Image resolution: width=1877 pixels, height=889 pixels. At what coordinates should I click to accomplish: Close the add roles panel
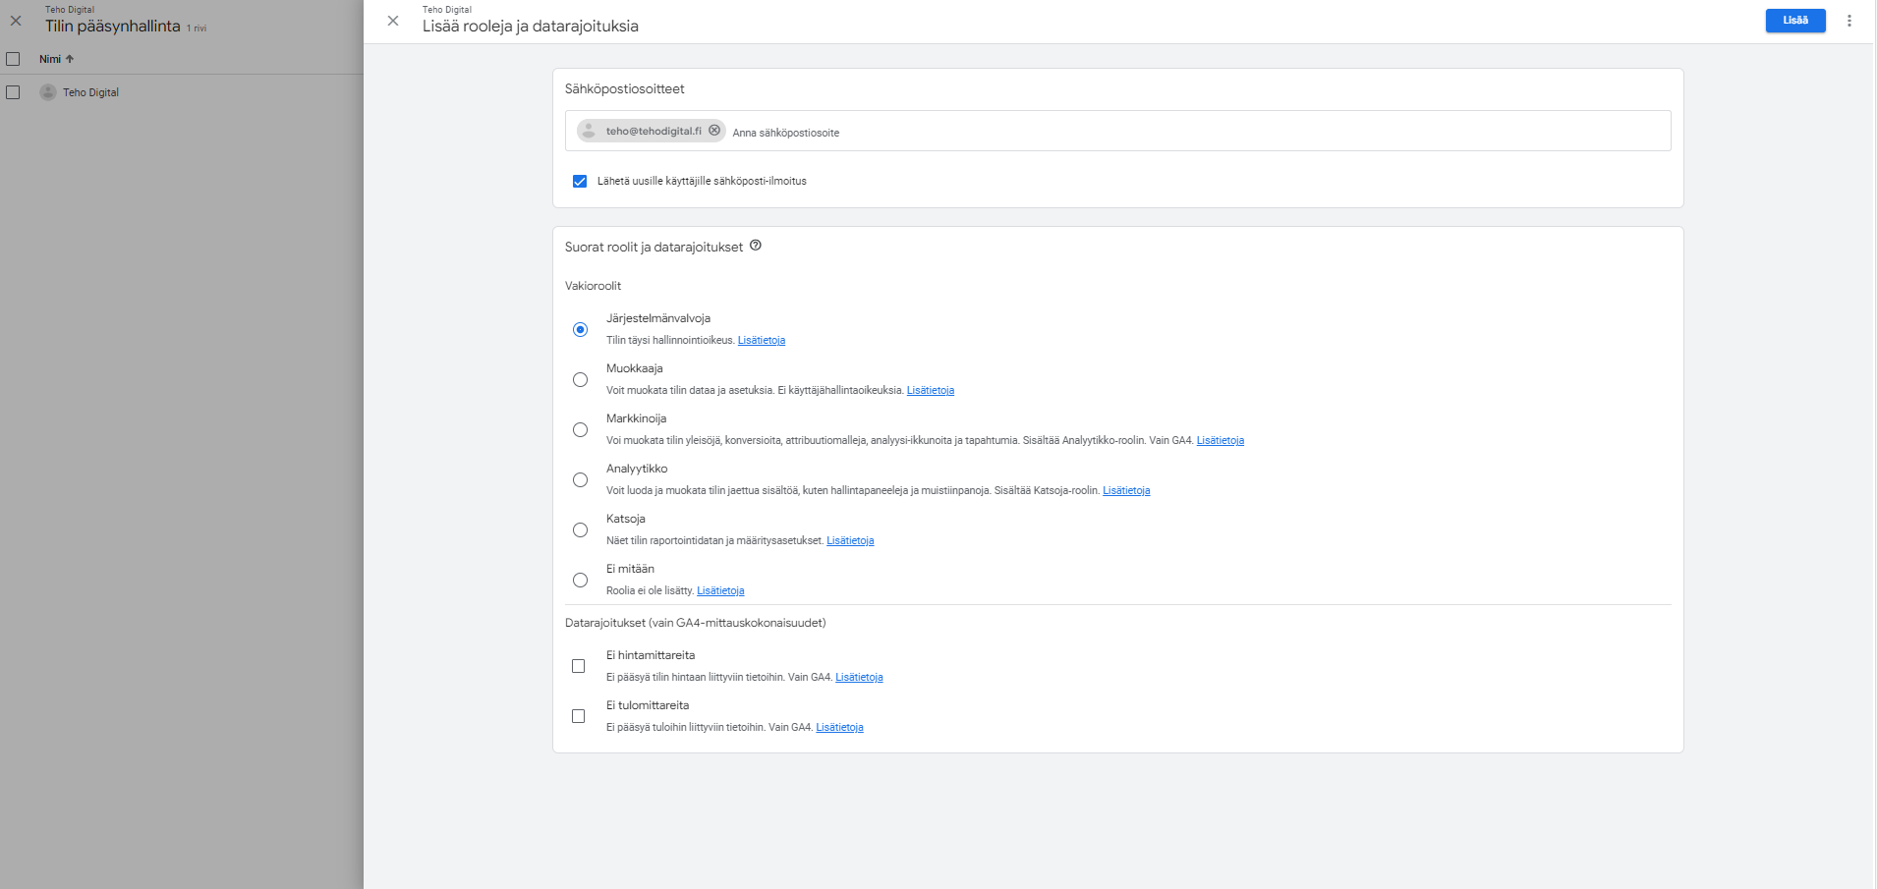click(x=393, y=21)
